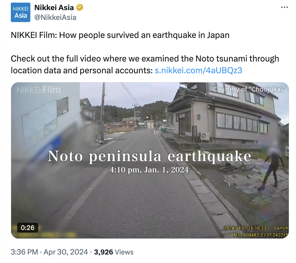Click the Check out the full video paragraph
Screen dimensions: 296x263
(x=145, y=64)
